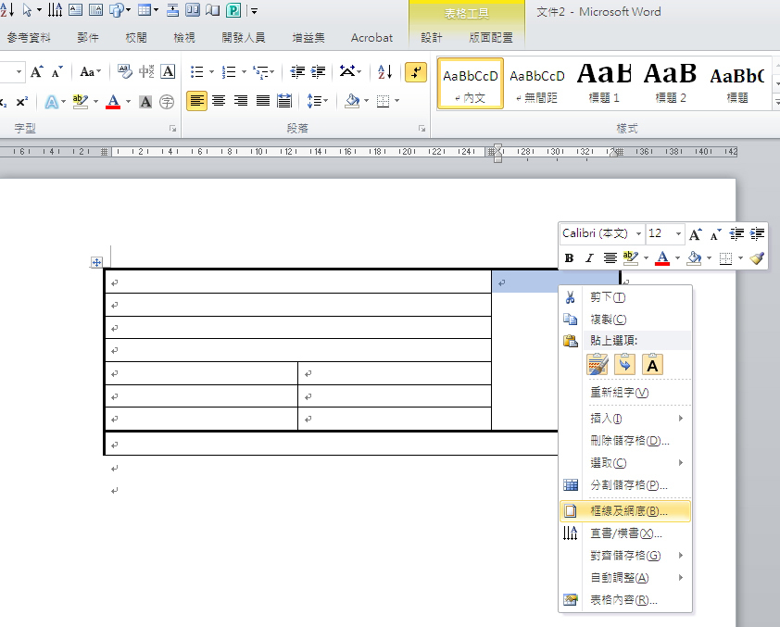
Task: Apply 標題 1 style from the gallery
Action: tap(604, 82)
